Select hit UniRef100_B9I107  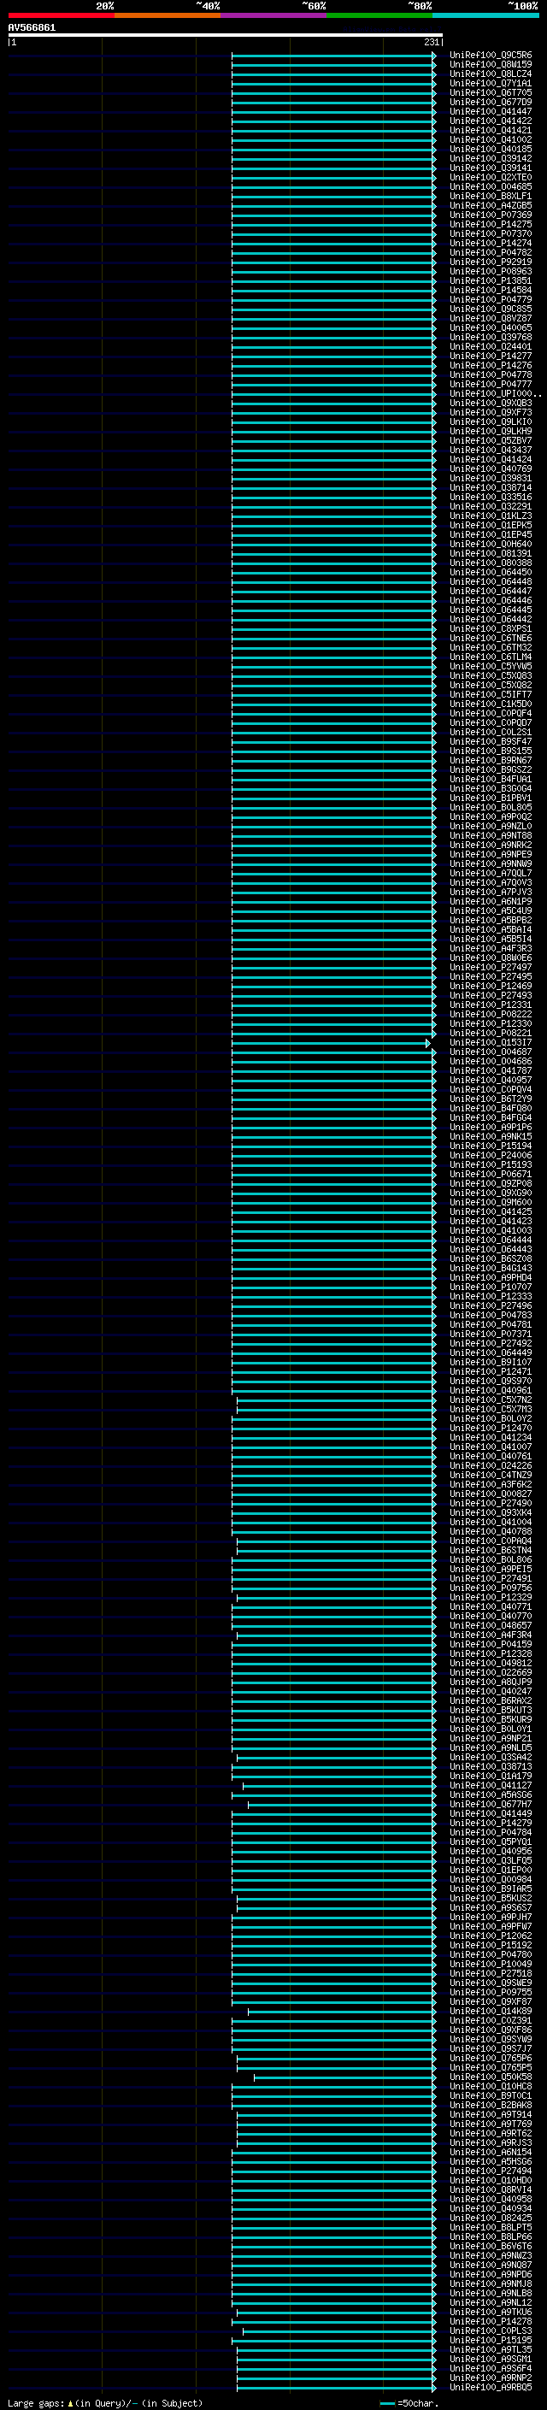click(490, 1362)
